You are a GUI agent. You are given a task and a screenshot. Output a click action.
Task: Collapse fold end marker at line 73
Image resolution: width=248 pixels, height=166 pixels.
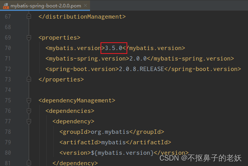click(x=29, y=79)
